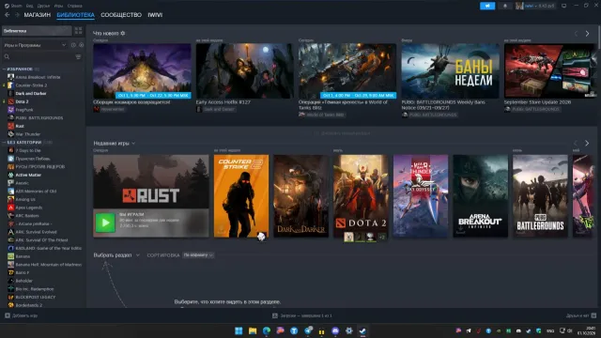Click the Добавить игру link

pos(25,315)
